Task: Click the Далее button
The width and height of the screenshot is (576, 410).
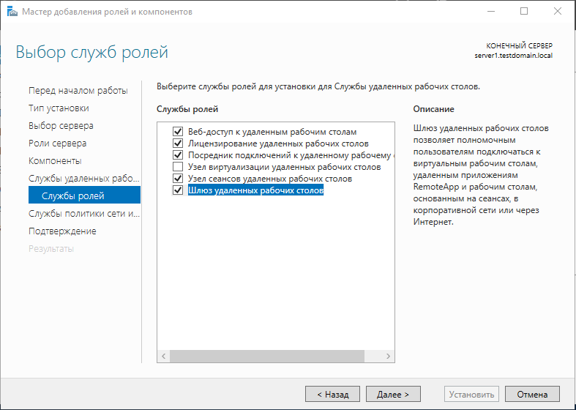Action: (393, 394)
